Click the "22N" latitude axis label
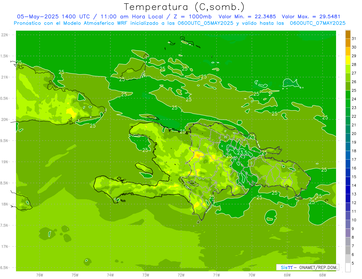 [4, 35]
